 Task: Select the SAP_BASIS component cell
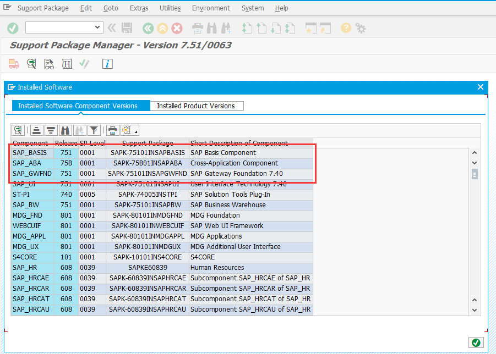click(32, 153)
